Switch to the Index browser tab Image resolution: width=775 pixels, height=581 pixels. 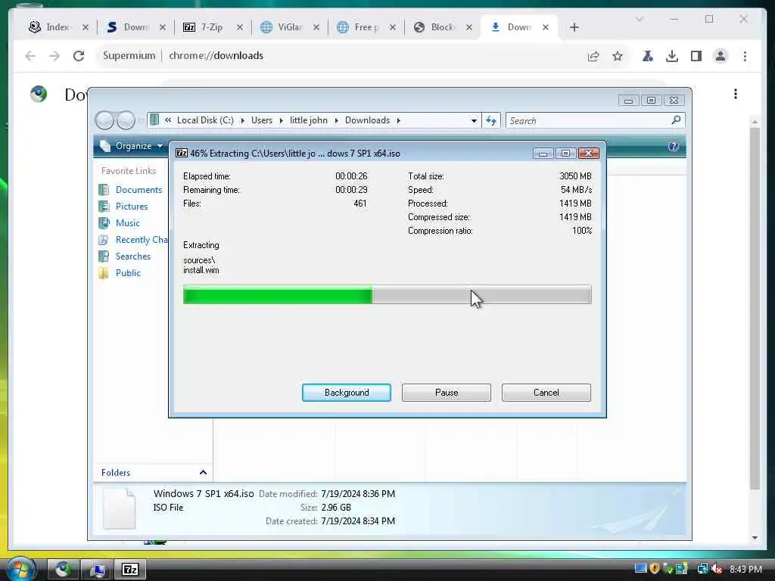tap(59, 27)
